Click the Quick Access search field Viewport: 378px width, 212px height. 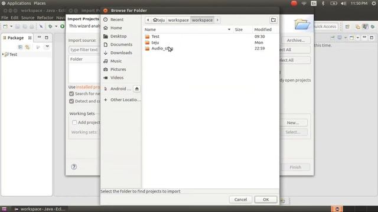coord(325,26)
